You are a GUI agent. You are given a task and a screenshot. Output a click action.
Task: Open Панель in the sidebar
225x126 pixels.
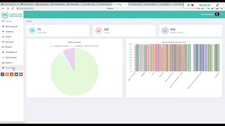[8, 21]
